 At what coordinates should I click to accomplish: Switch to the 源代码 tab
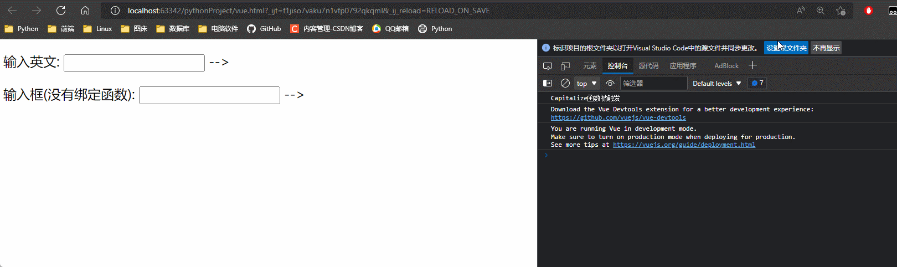tap(648, 66)
